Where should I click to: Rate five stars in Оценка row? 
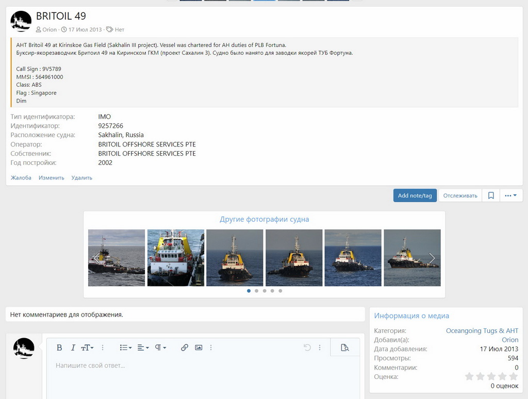514,376
